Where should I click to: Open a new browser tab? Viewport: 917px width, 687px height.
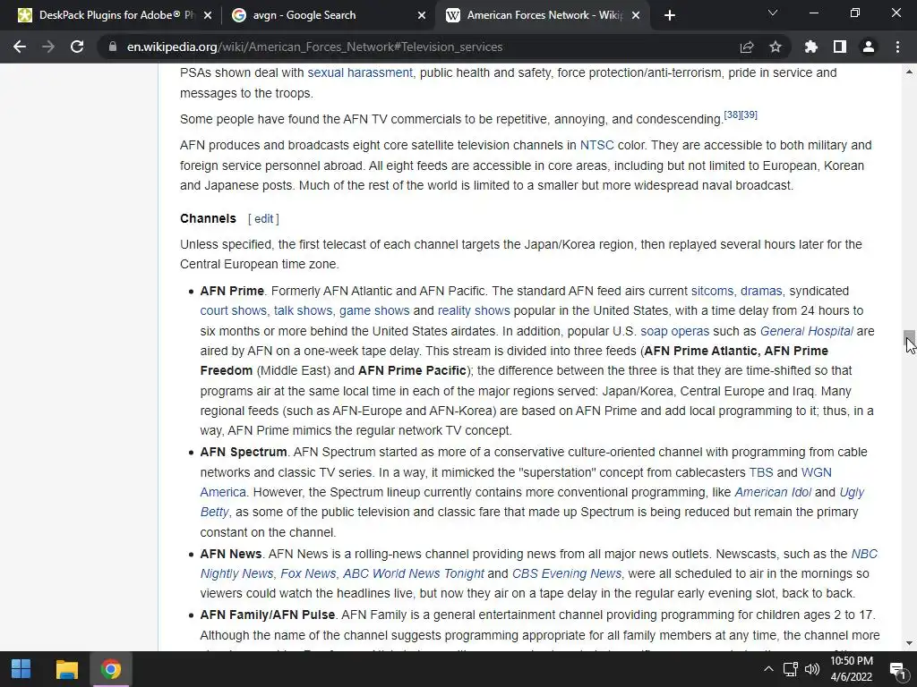point(670,15)
